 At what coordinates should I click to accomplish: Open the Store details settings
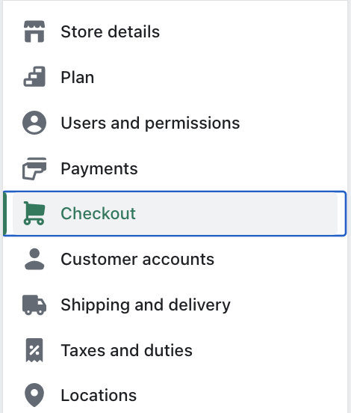pos(111,32)
